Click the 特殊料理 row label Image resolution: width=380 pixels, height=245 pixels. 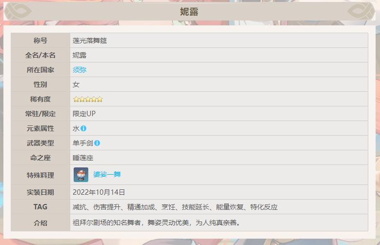click(40, 175)
